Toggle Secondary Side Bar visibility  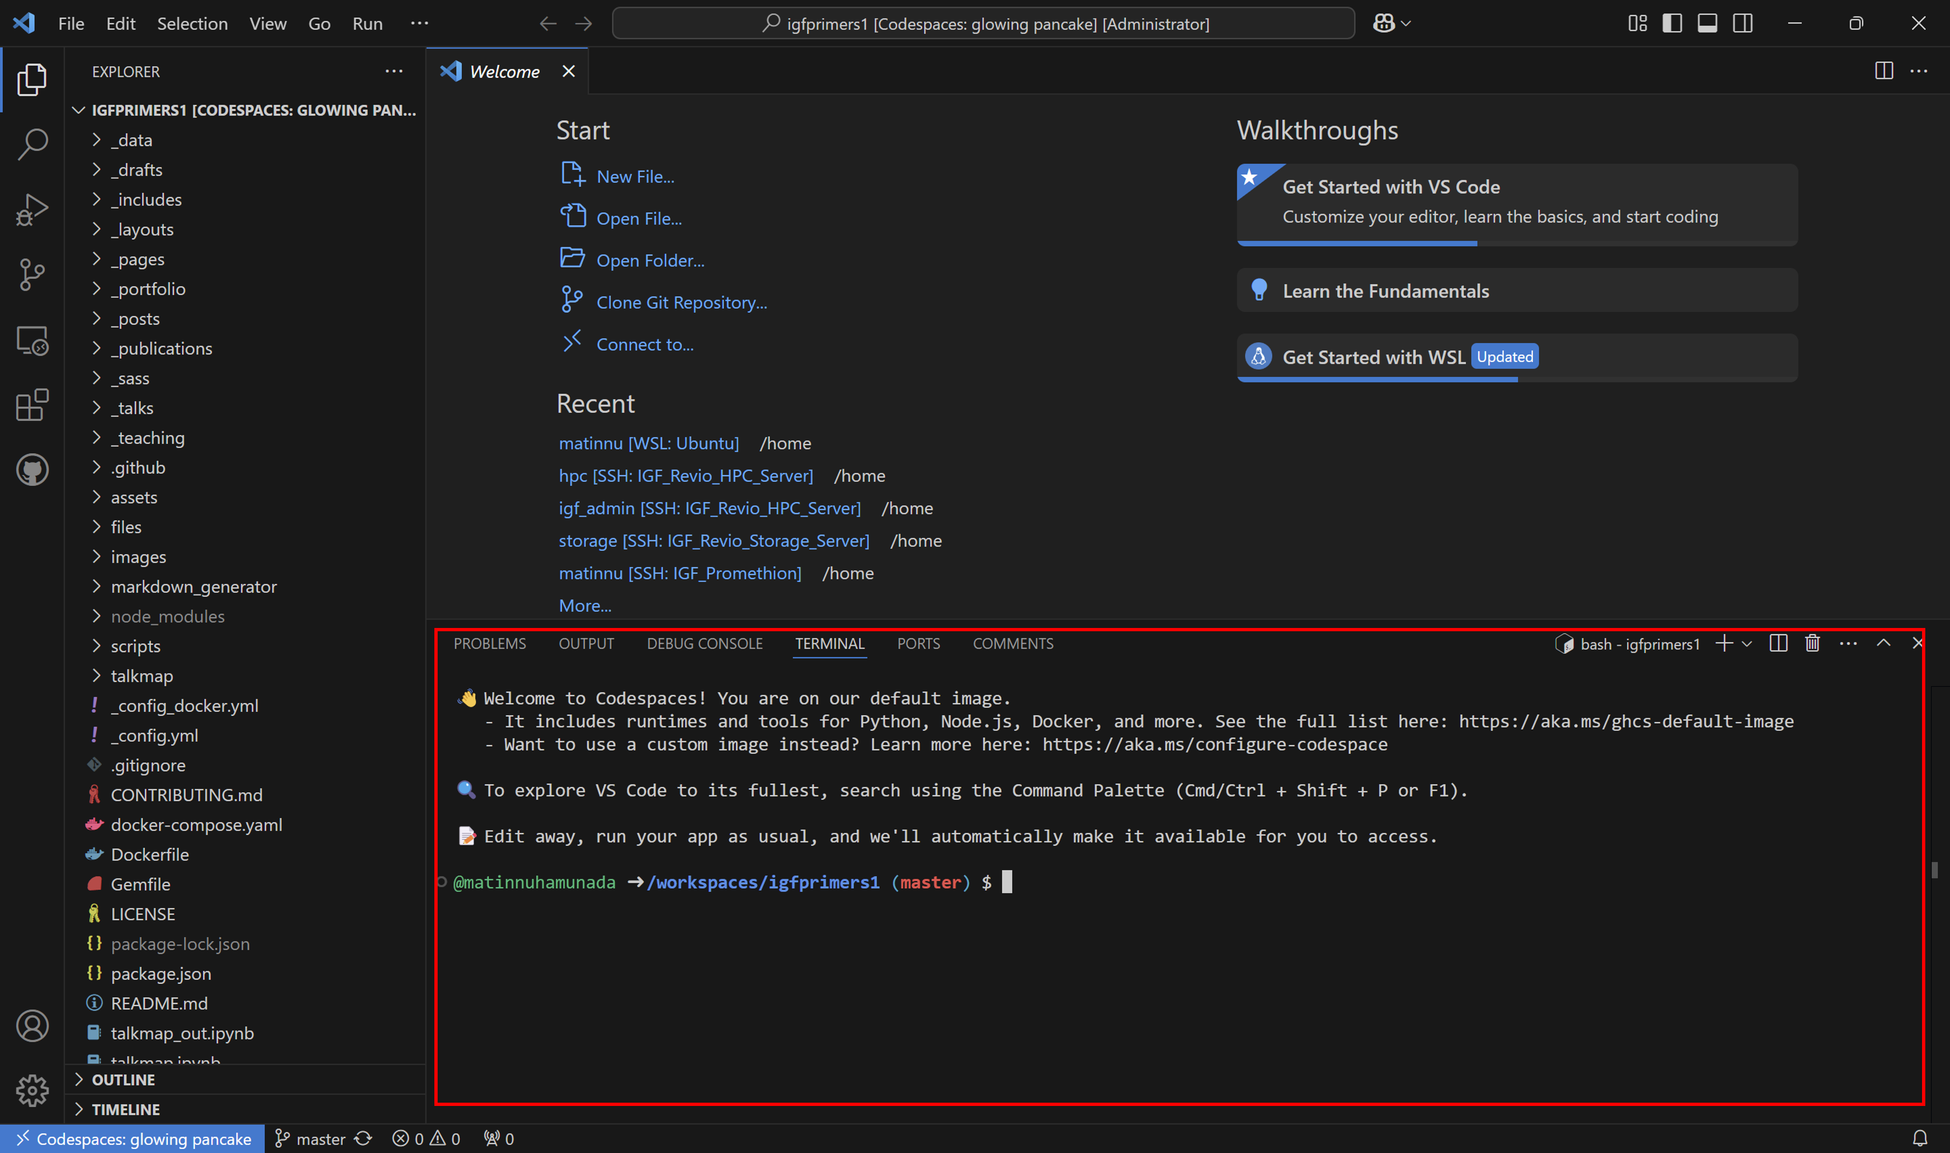(x=1743, y=23)
